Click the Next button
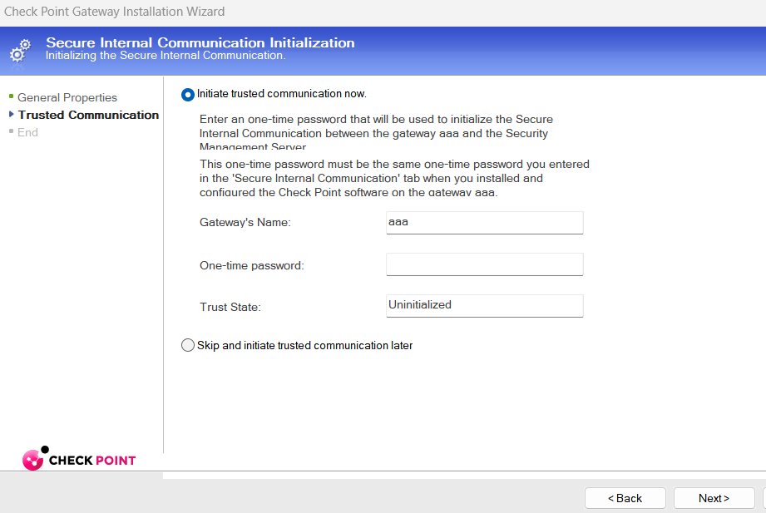The height and width of the screenshot is (513, 766). coord(714,497)
